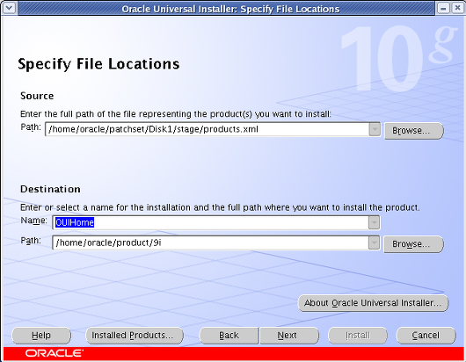Go Back to the previous step
Viewport: 466px width, 362px height.
pyautogui.click(x=229, y=336)
